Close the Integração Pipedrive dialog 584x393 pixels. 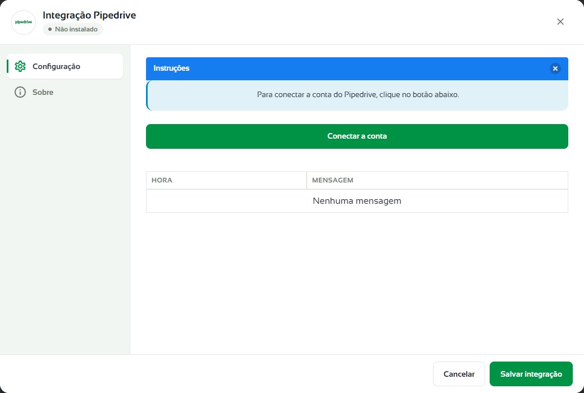(560, 21)
